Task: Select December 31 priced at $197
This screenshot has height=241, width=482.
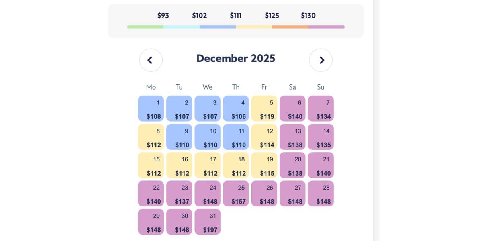Action: point(207,221)
